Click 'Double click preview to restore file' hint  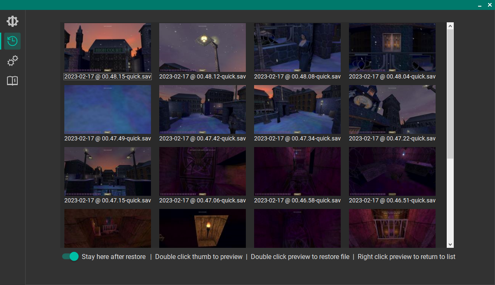pos(300,256)
